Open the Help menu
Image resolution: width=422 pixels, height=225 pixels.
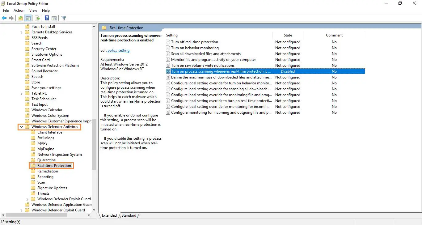coord(46,11)
